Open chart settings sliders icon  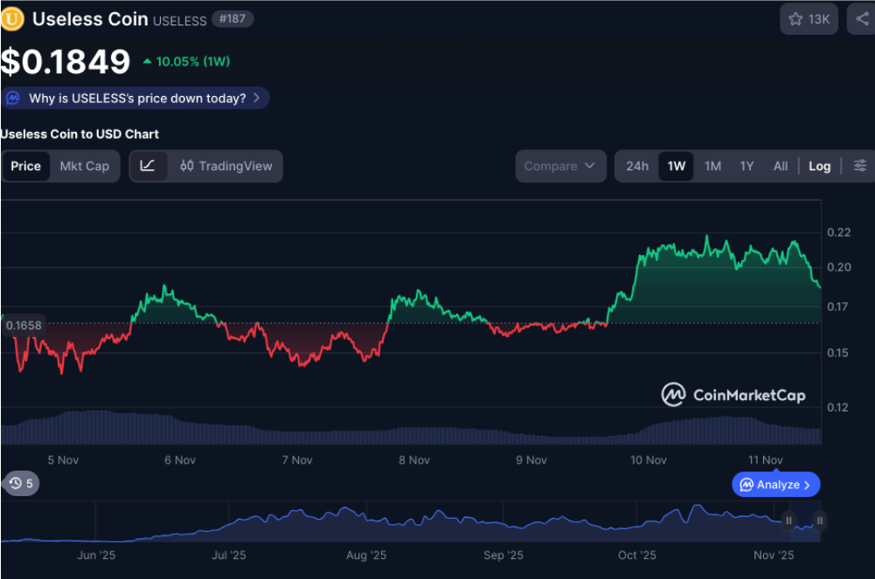coord(860,165)
